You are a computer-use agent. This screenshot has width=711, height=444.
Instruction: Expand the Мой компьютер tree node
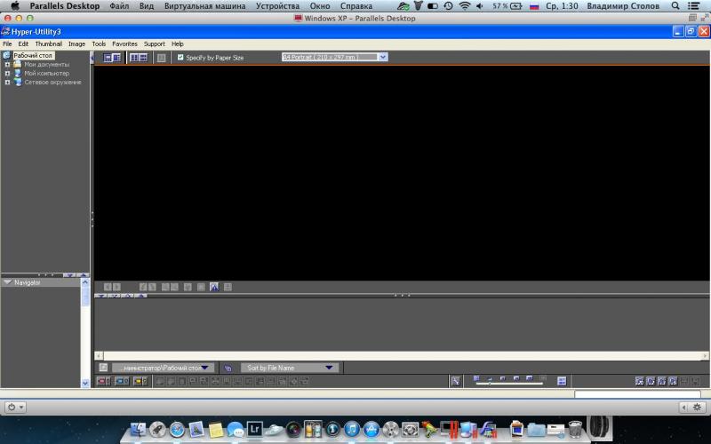coord(7,73)
